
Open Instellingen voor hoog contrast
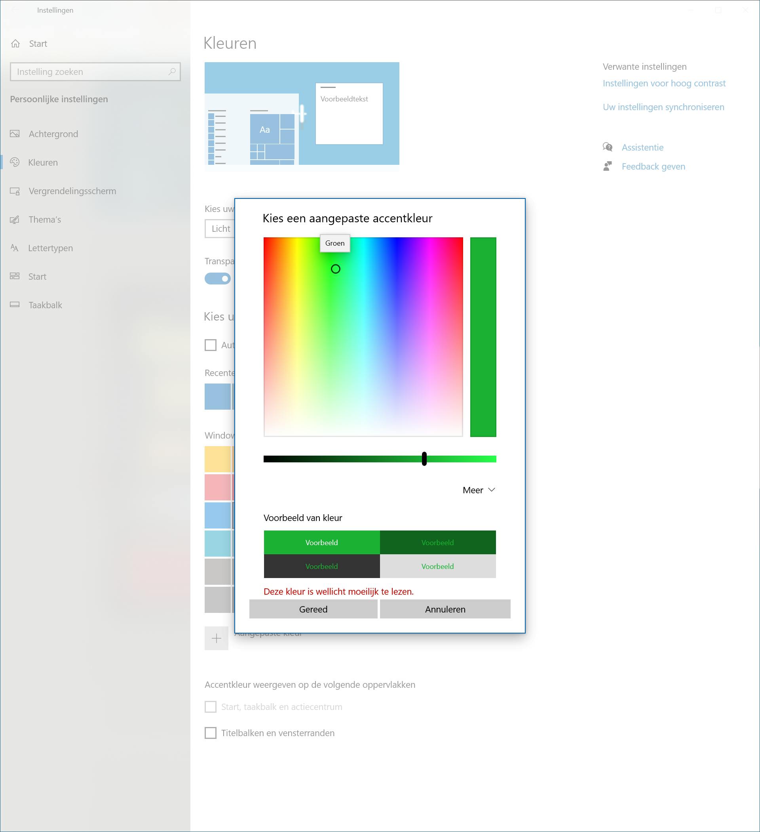(x=664, y=83)
